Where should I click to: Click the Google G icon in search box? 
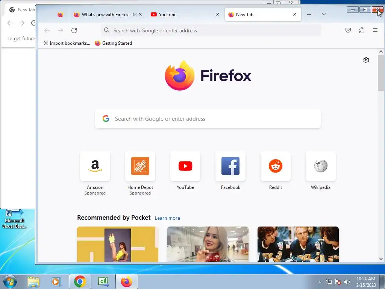coord(106,119)
